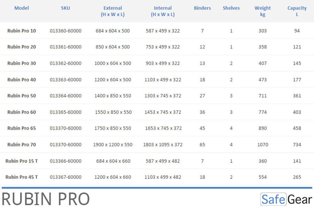
Task: Select the Rubin Pro 50 model name
Action: pyautogui.click(x=22, y=96)
